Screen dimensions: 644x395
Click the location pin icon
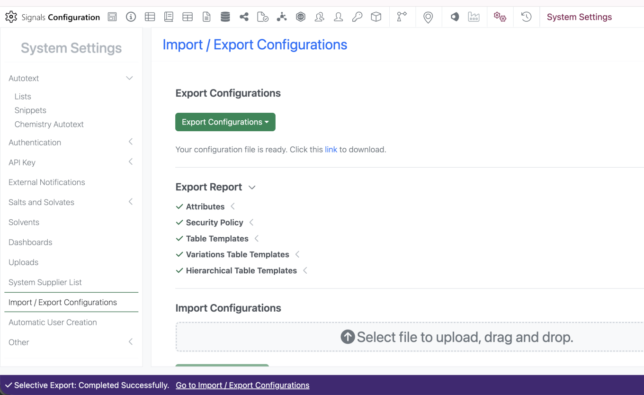pyautogui.click(x=428, y=18)
